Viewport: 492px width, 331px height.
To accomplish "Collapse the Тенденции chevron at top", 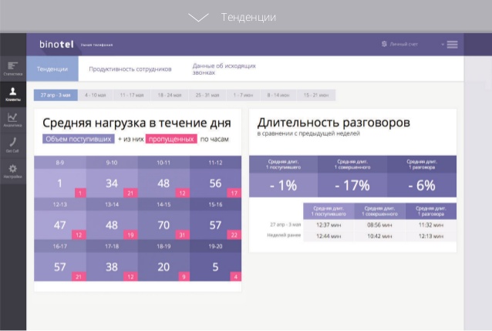I will (x=198, y=17).
